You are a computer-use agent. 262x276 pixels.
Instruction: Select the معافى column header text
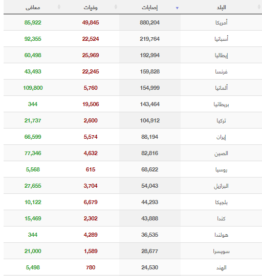[33, 8]
